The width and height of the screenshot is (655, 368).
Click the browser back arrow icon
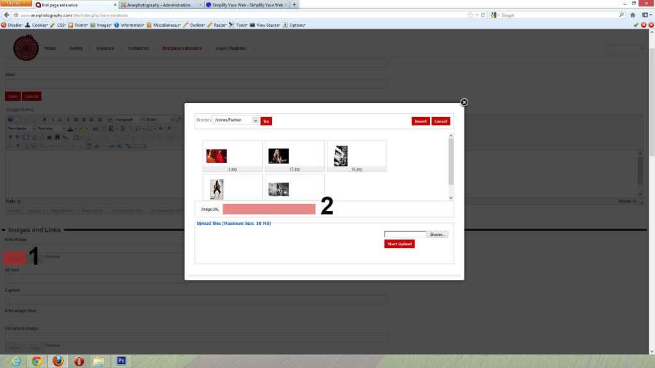tap(6, 15)
